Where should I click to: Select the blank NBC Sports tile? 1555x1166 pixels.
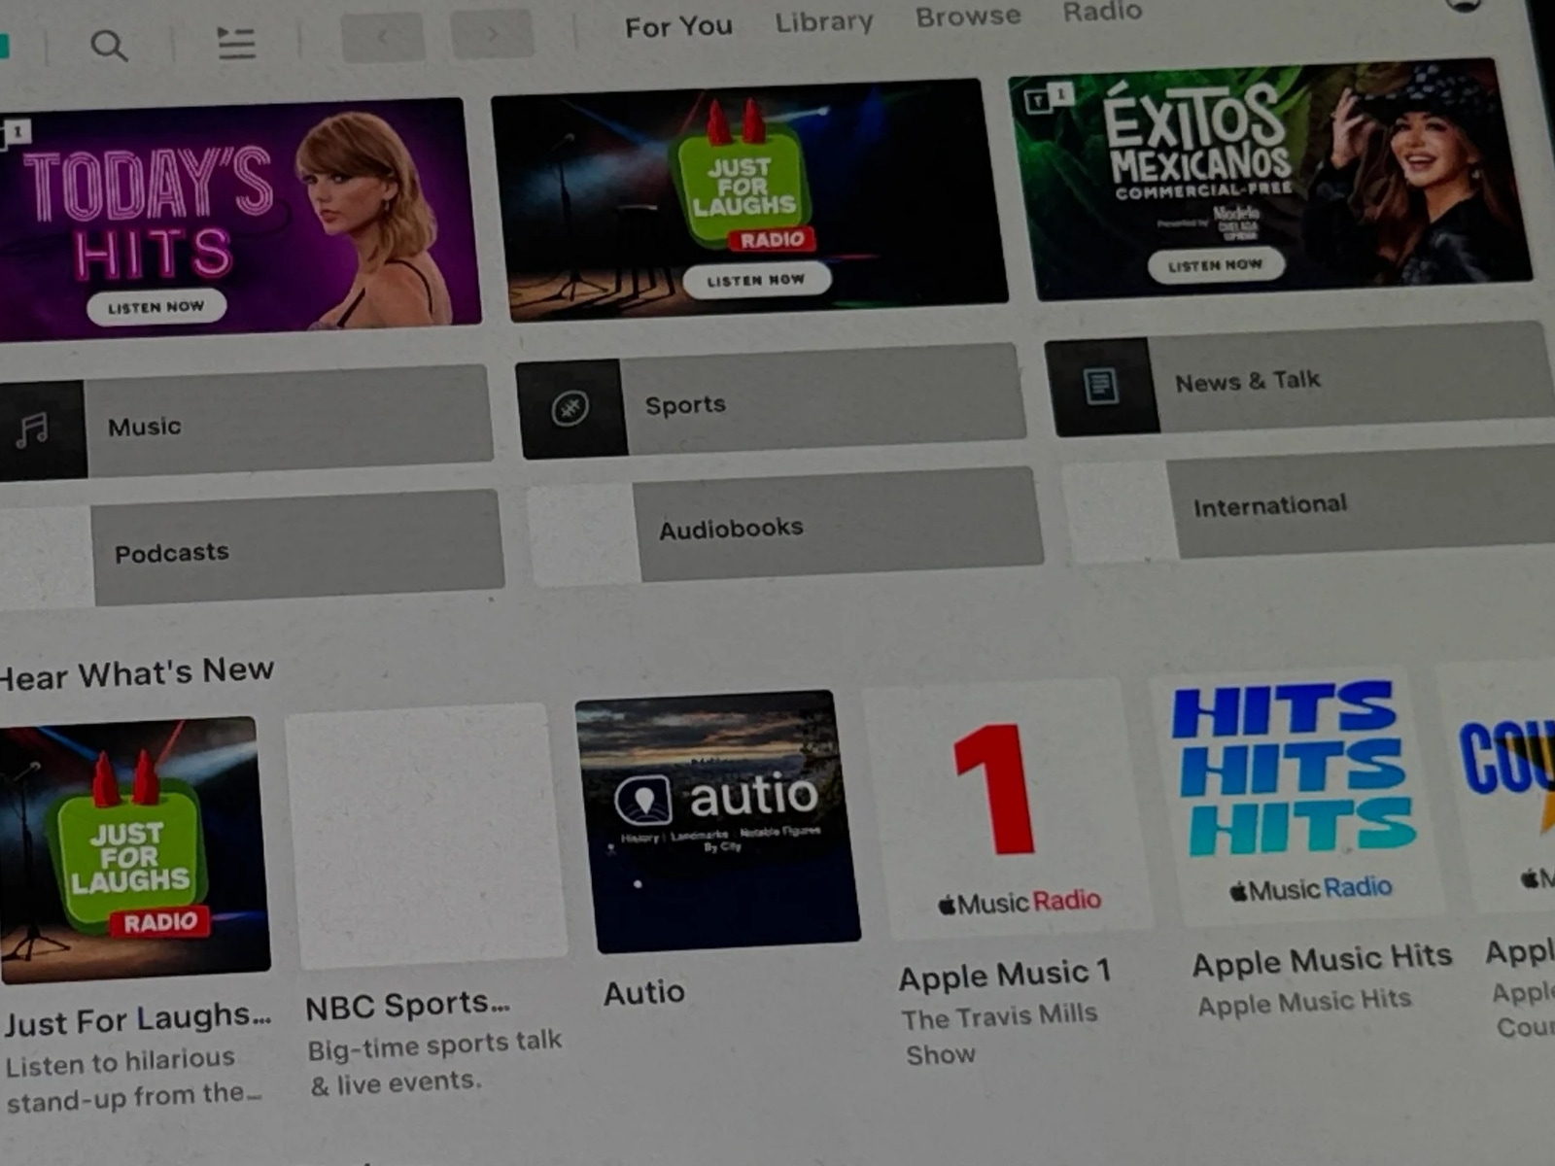click(x=426, y=836)
